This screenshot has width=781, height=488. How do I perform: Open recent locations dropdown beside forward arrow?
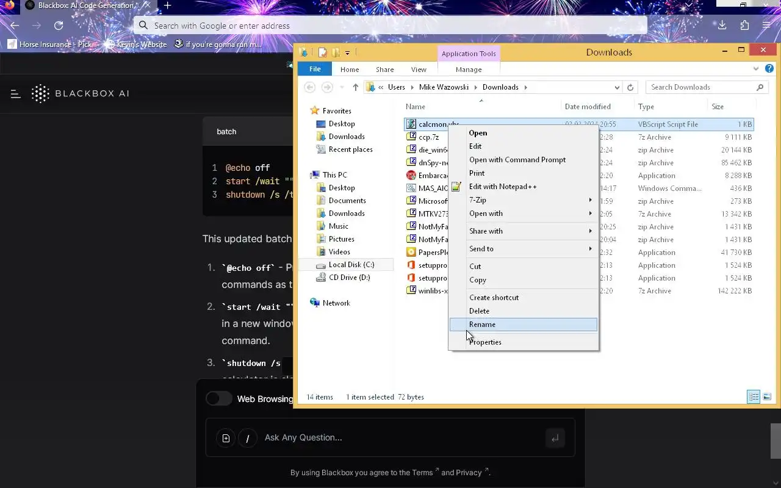click(342, 87)
